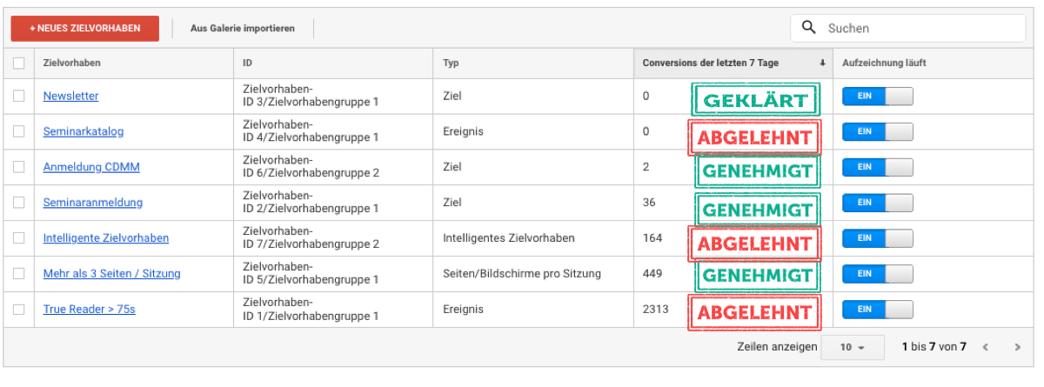Click the sort arrow on Conversions column
This screenshot has width=1044, height=387.
tap(822, 63)
